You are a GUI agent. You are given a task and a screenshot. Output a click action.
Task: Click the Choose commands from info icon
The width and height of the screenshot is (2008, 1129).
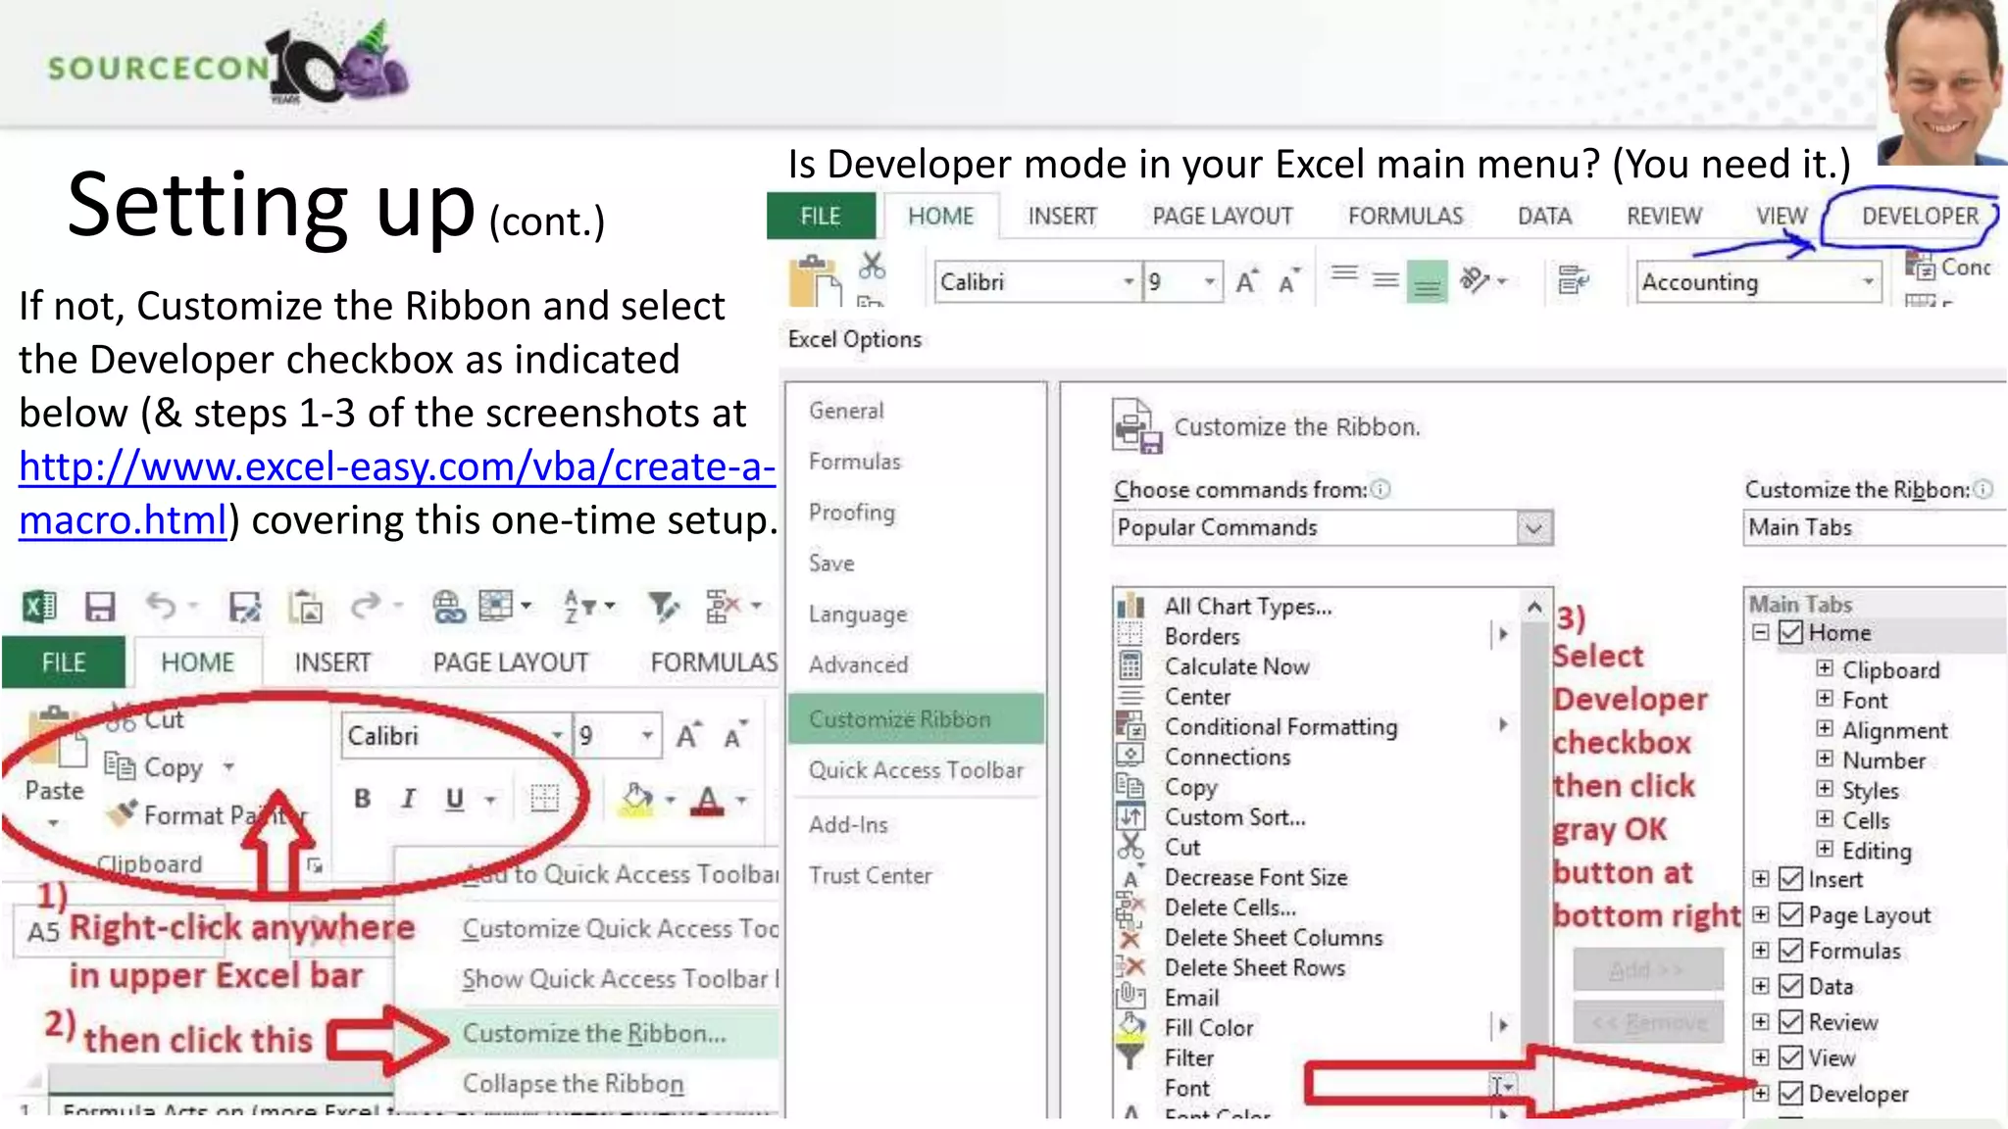[1380, 489]
